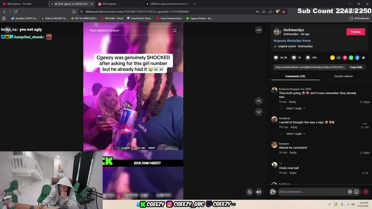Screen dimensions: 372x209
Task: Click the Add comment input field
Action: click(x=312, y=192)
